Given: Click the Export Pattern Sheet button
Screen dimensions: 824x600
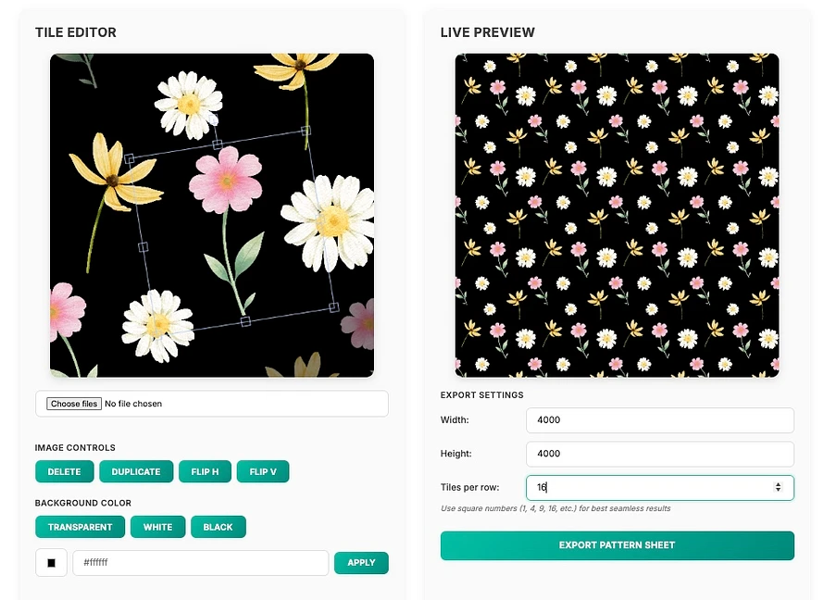Looking at the screenshot, I should (617, 545).
